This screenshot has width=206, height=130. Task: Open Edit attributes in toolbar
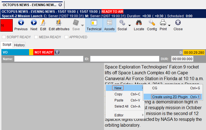(59, 23)
